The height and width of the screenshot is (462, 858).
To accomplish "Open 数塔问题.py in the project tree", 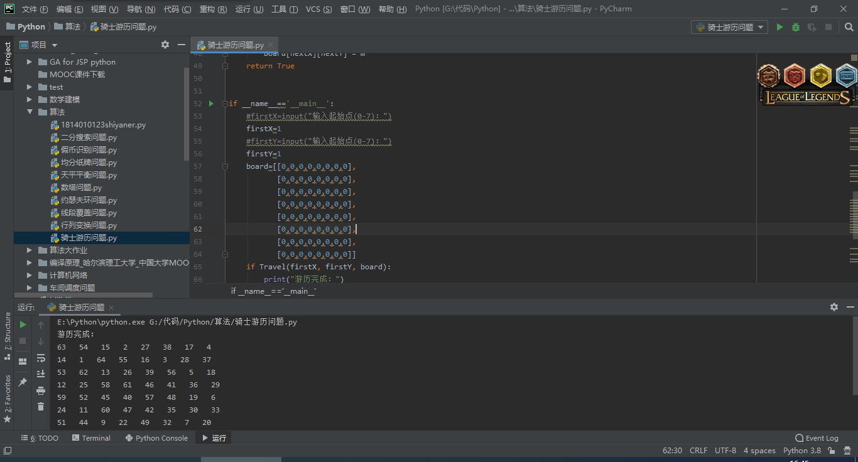I will [81, 188].
